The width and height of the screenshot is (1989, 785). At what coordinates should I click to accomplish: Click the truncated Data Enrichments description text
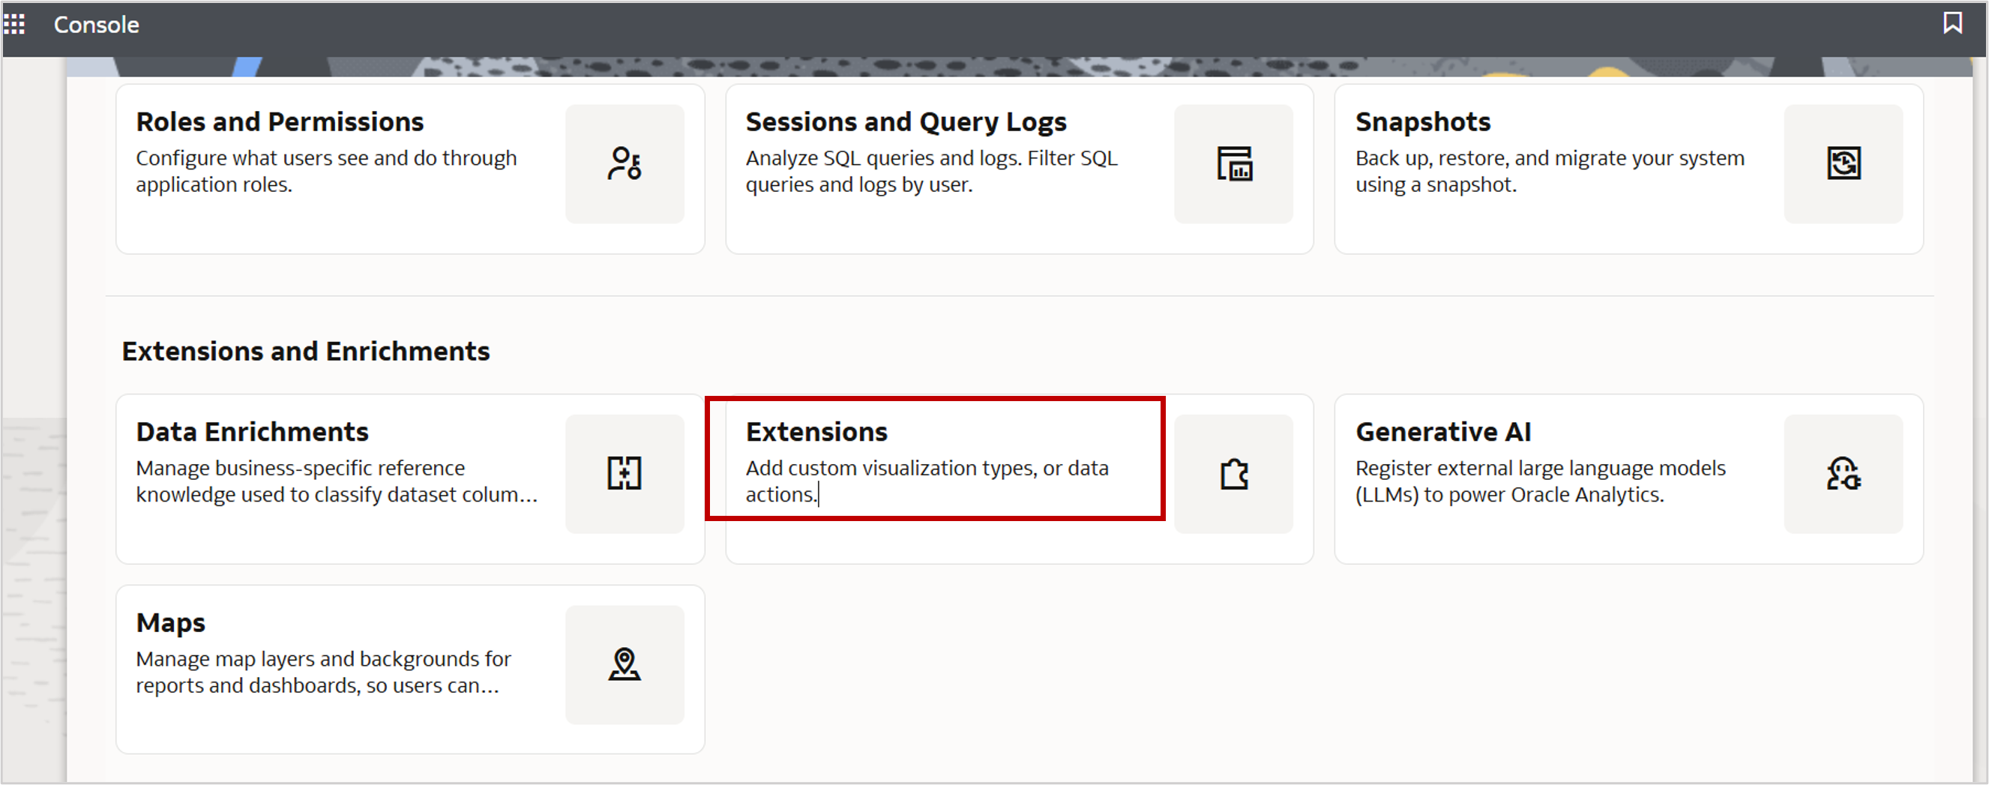pyautogui.click(x=336, y=480)
